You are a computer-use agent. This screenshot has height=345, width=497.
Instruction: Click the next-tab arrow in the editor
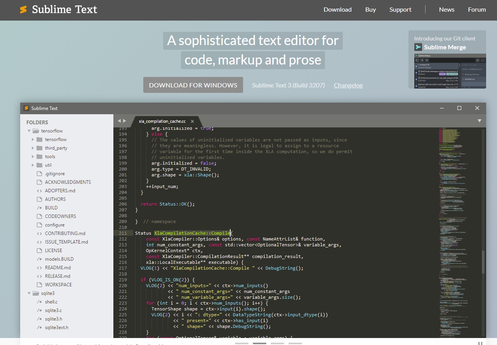click(124, 121)
